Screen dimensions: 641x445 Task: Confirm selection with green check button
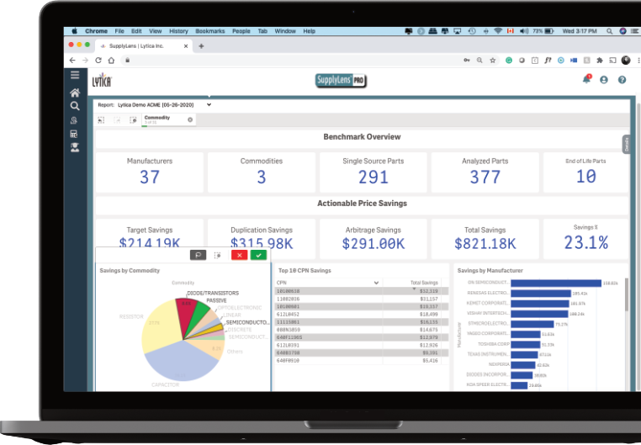coord(259,255)
